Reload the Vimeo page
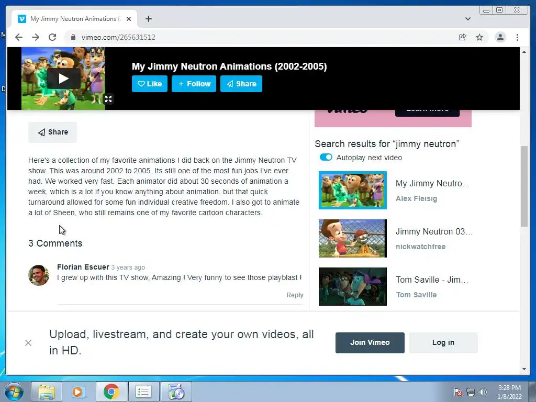This screenshot has width=536, height=402. (x=52, y=37)
